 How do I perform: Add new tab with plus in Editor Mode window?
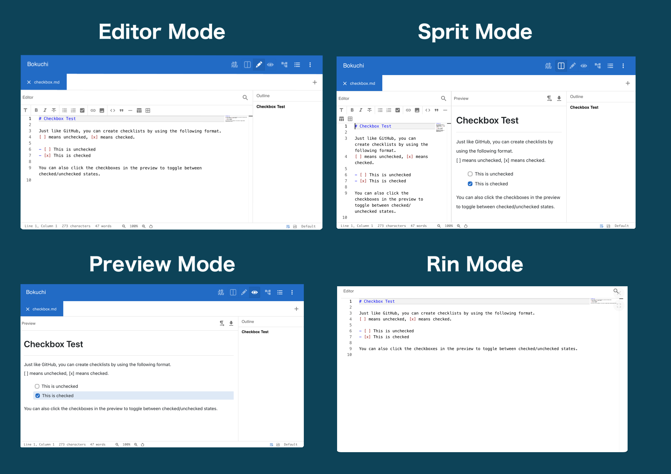315,82
